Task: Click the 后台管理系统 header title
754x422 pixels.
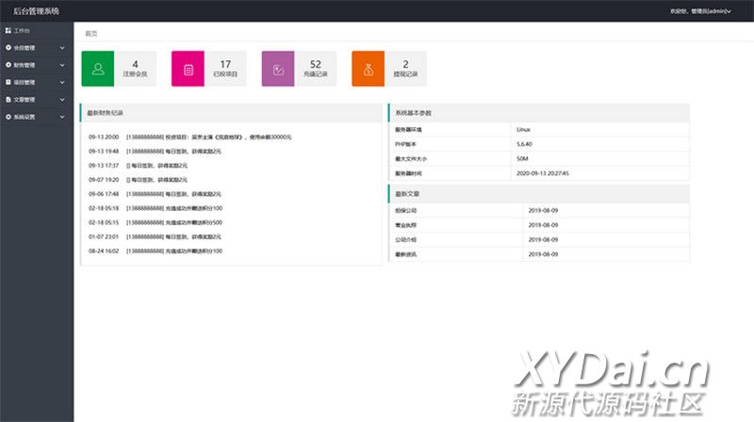Action: [x=36, y=10]
